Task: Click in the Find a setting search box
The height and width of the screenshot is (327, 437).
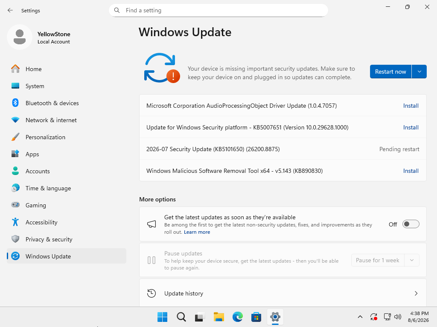Action: (218, 10)
